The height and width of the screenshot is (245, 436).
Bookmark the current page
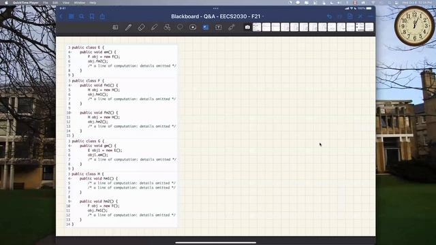click(92, 16)
